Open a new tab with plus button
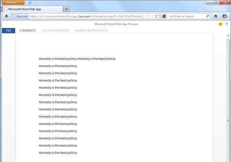Screen dimensions: 231x162 click(66, 9)
